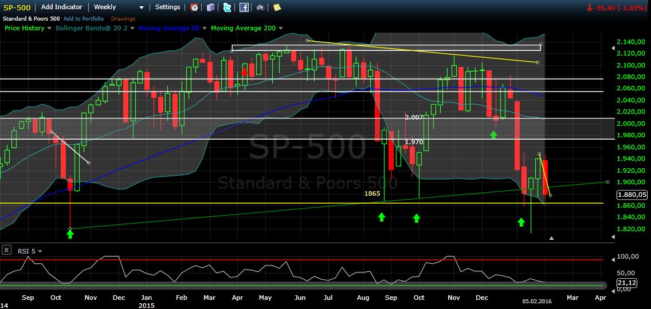Viewport: 651px width, 309px height.
Task: Open the yellow sticky note icon
Action: coord(277,7)
